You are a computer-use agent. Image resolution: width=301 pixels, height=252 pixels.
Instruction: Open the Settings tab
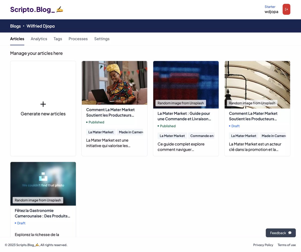[102, 39]
